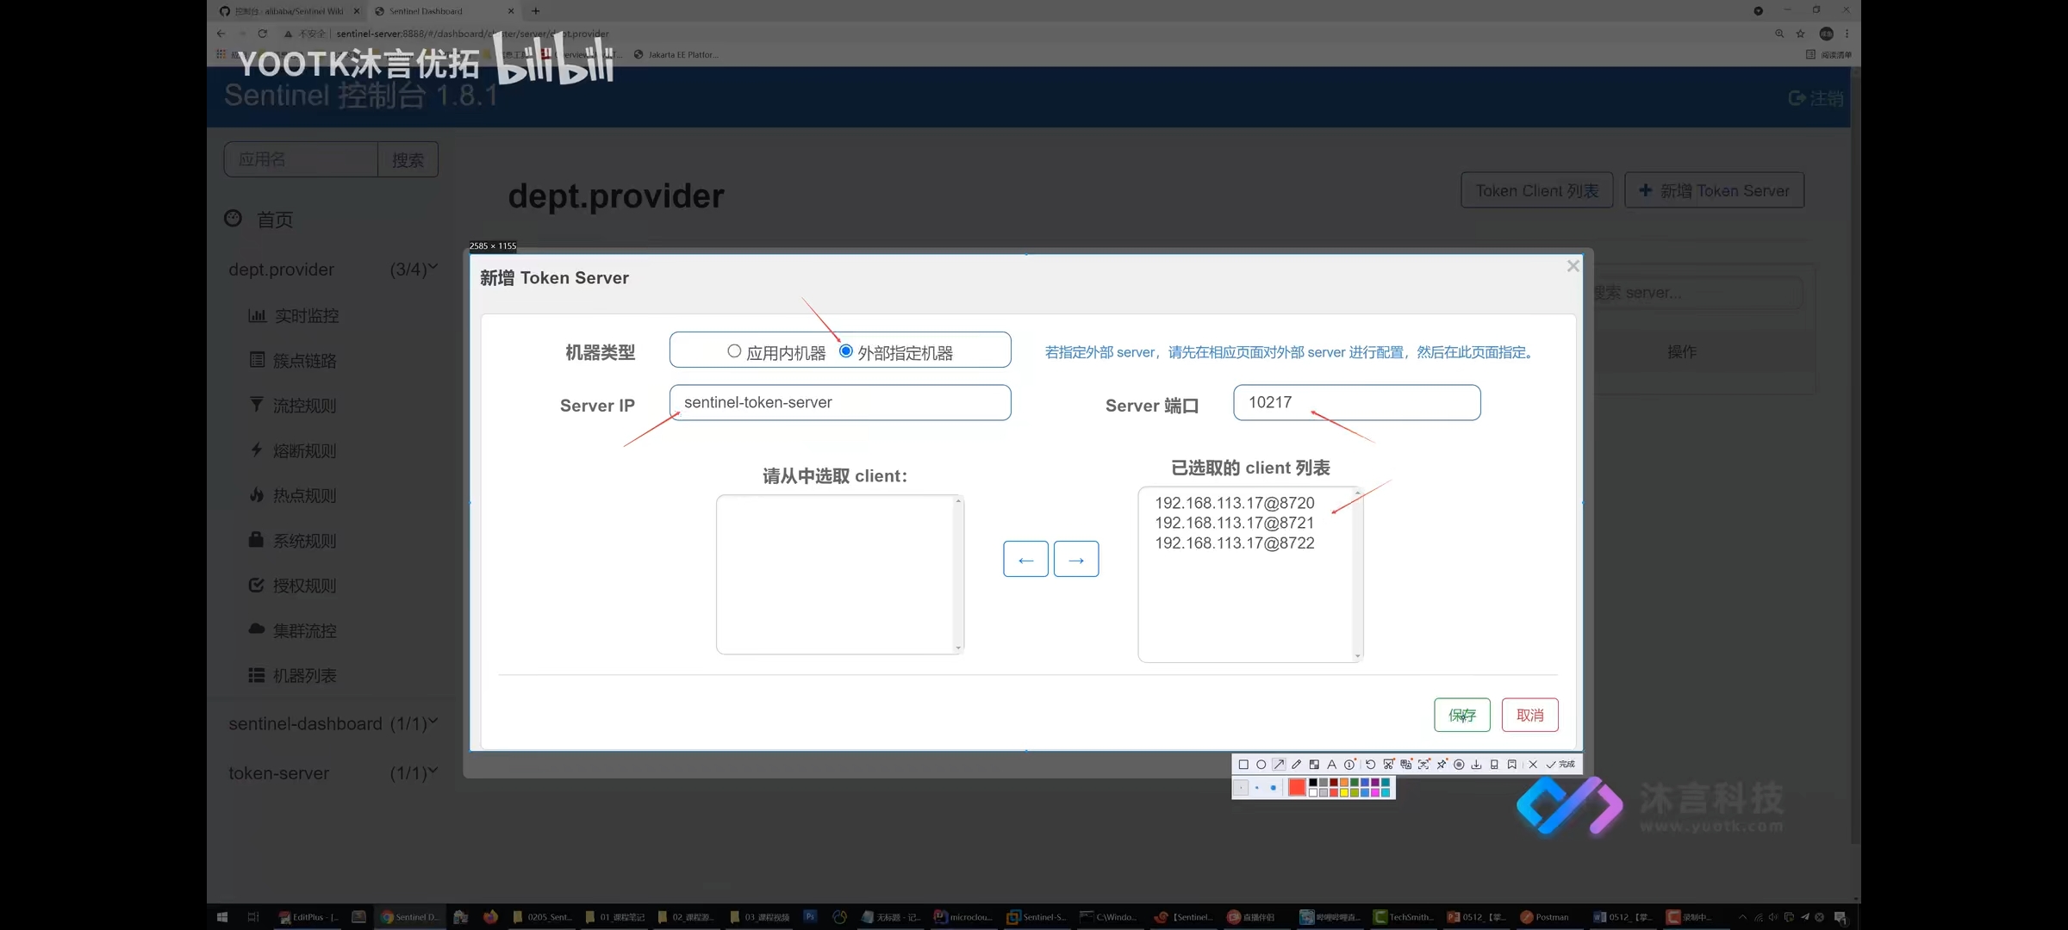The width and height of the screenshot is (2068, 930).
Task: Click the Server IP input field
Action: pyautogui.click(x=840, y=402)
